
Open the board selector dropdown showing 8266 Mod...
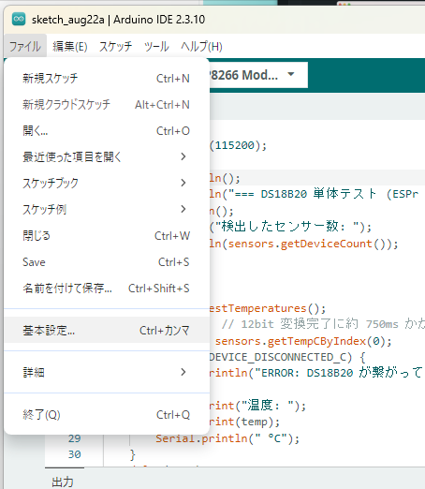[258, 75]
